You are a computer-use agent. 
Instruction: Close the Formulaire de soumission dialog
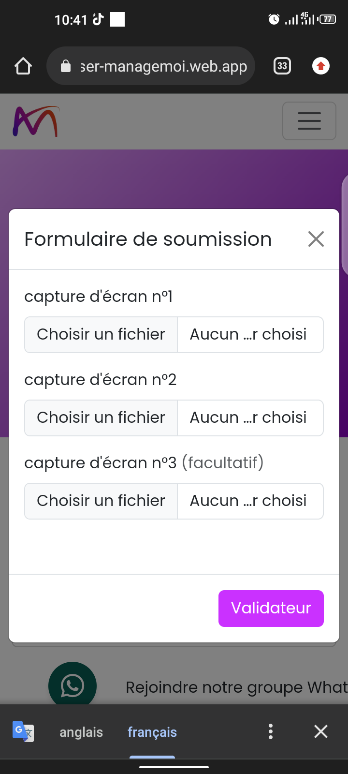click(316, 239)
